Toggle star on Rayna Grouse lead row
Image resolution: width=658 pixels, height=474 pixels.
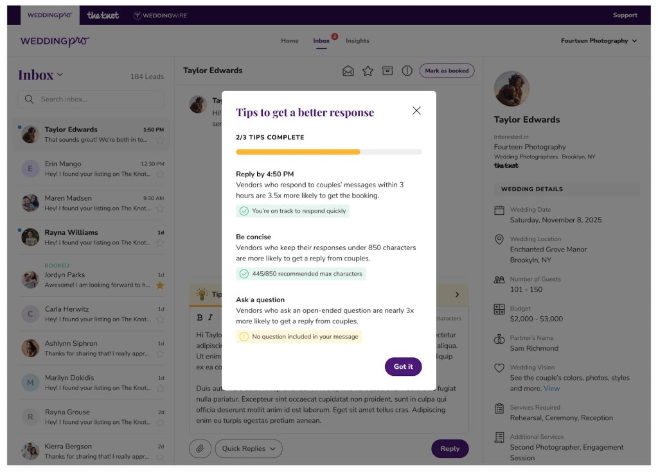[160, 423]
